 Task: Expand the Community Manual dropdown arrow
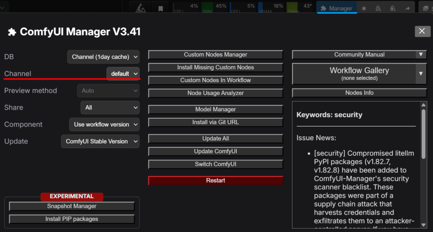pyautogui.click(x=421, y=55)
